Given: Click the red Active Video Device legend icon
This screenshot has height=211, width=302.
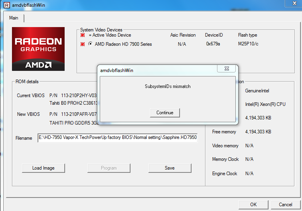Looking at the screenshot, I should (x=83, y=35).
